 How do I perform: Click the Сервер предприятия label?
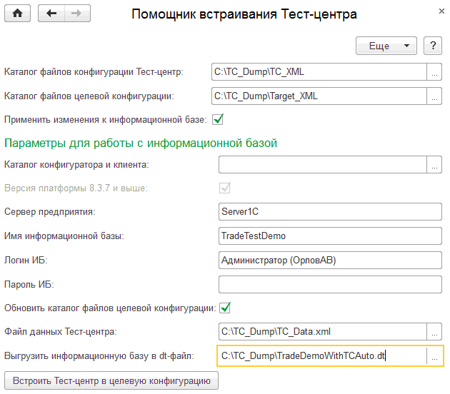pos(50,211)
